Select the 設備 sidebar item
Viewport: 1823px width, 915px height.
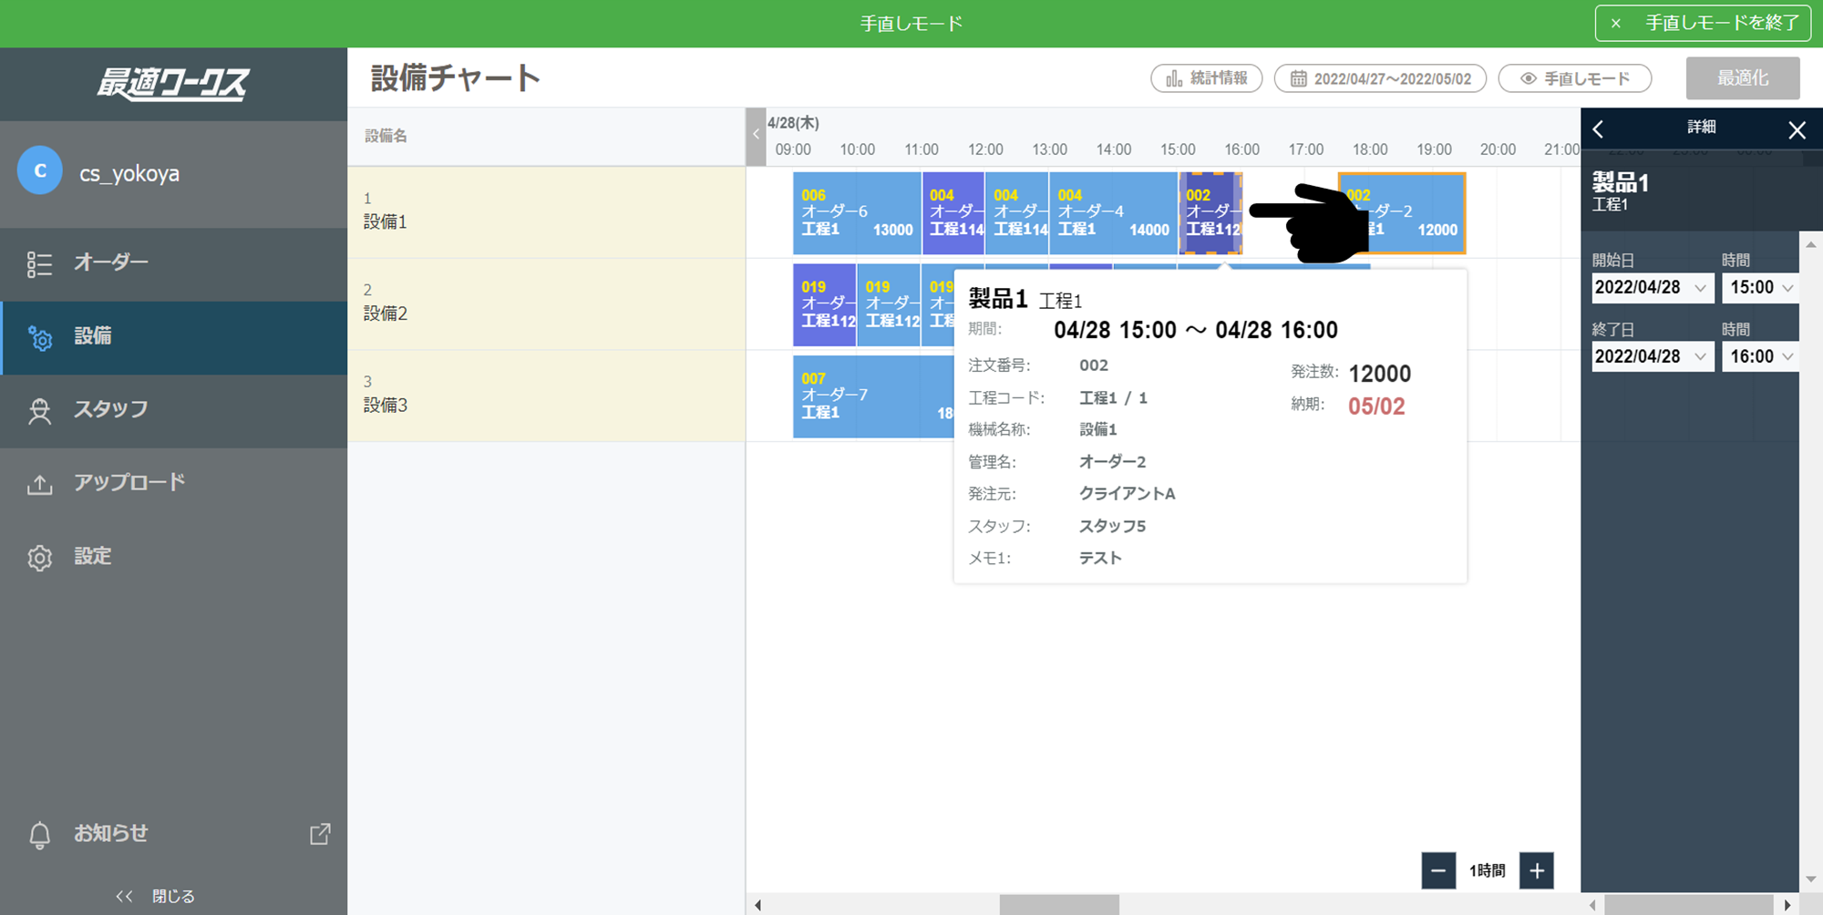(173, 337)
